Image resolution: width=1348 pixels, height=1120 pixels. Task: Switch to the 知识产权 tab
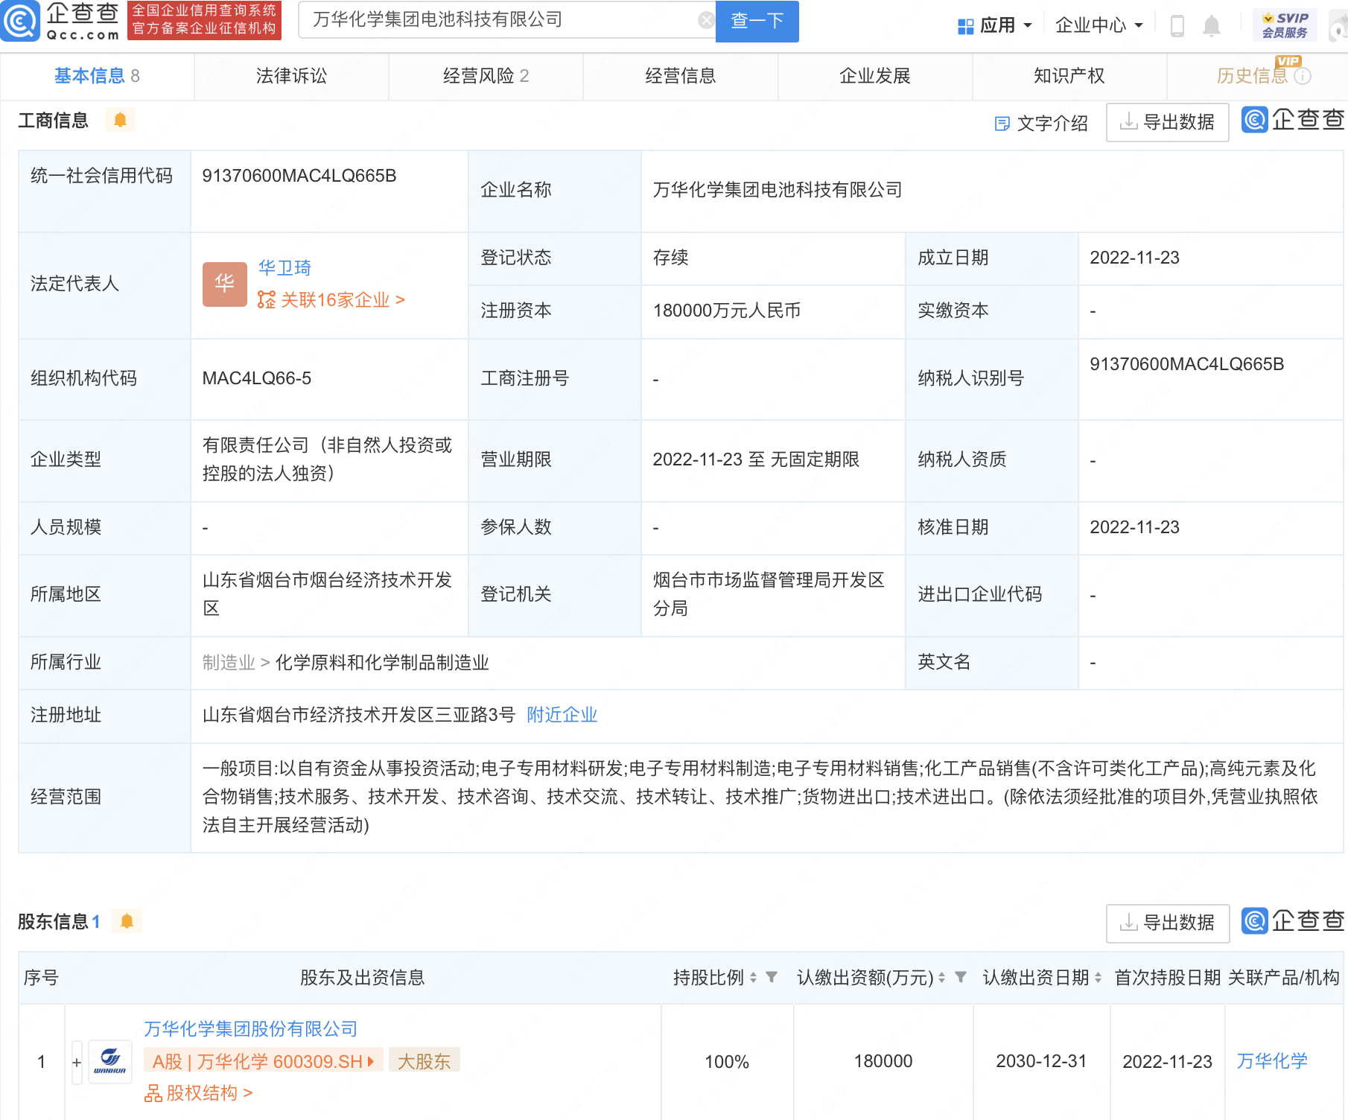(x=1069, y=76)
